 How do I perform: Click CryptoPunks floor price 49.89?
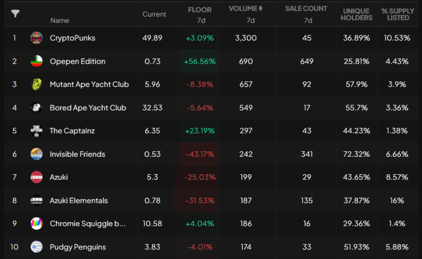click(152, 38)
